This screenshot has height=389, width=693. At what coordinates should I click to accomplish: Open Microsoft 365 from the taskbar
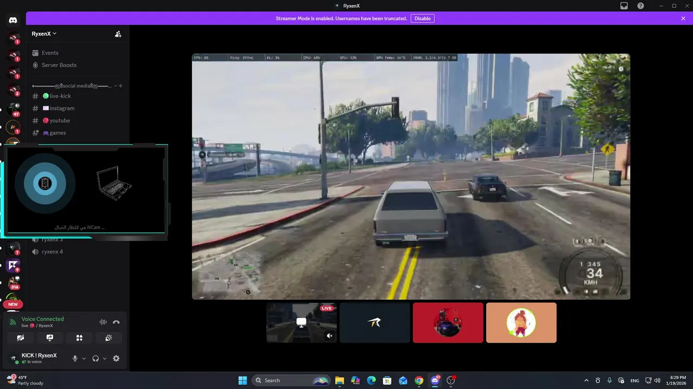click(355, 380)
